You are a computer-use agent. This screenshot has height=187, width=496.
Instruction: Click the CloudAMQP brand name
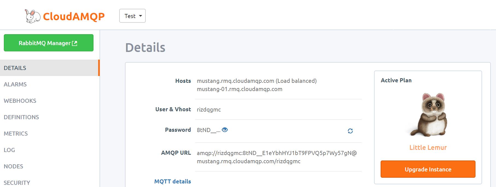pyautogui.click(x=74, y=16)
